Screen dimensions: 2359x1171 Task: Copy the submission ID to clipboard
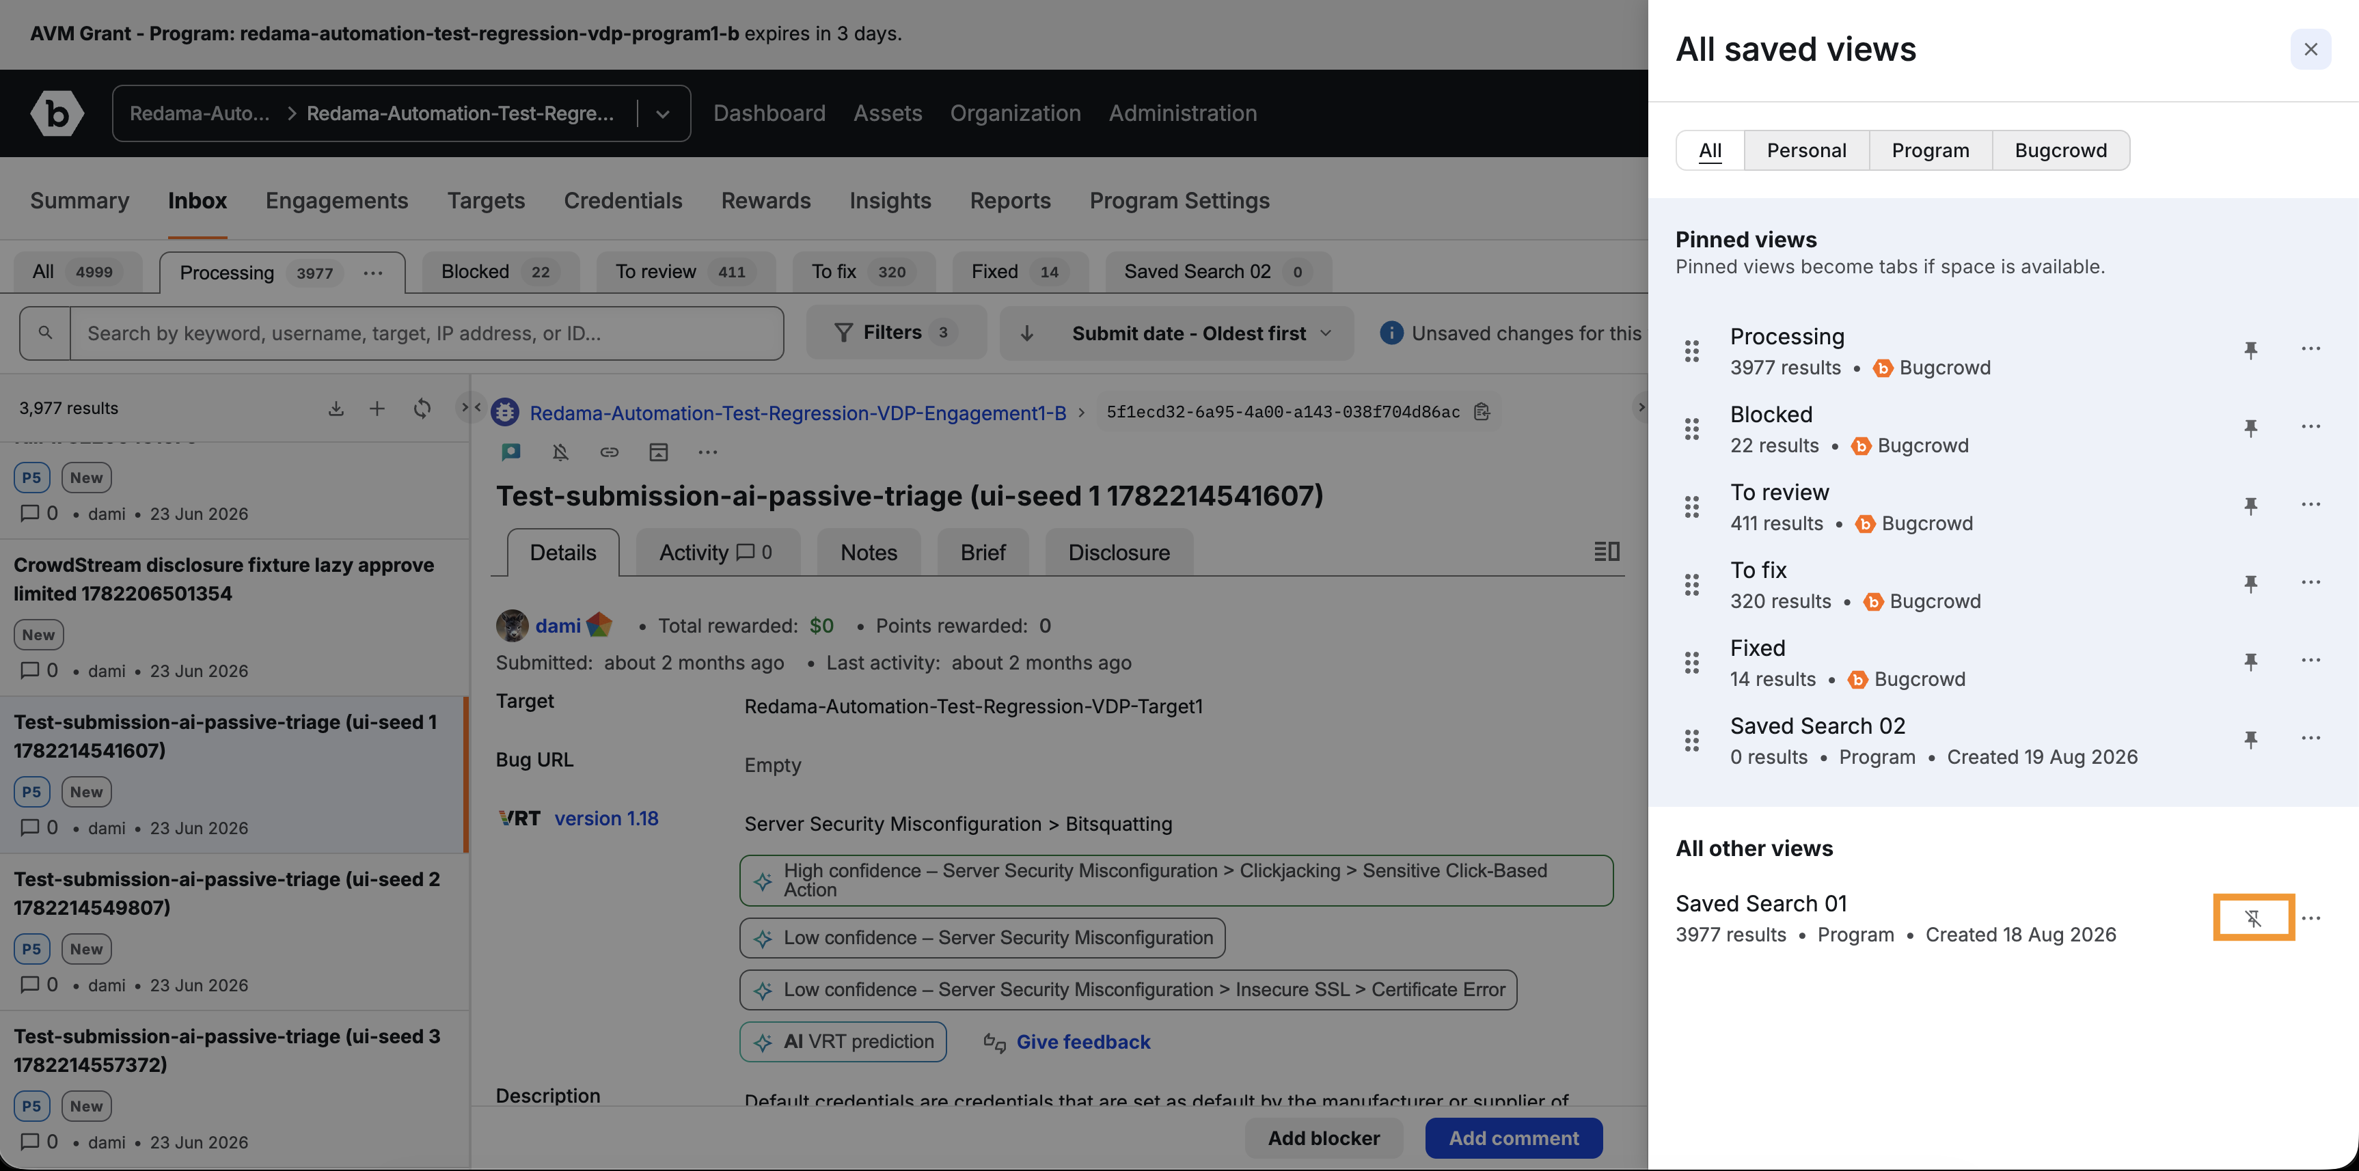[1482, 412]
